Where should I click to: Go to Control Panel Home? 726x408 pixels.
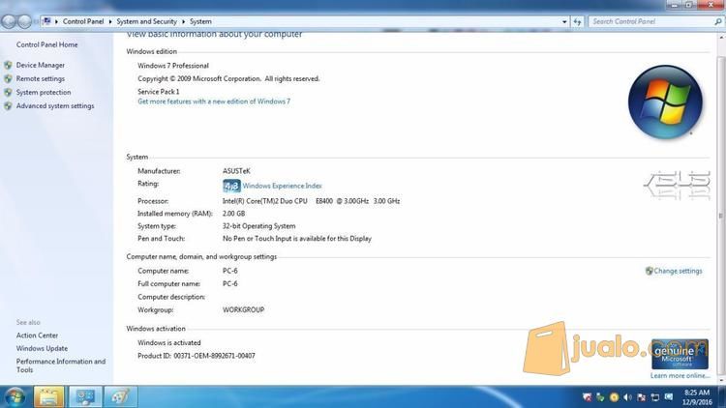(x=46, y=44)
